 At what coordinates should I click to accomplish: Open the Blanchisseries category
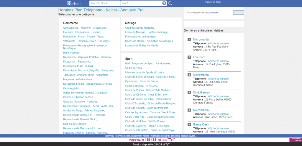pos(72,53)
